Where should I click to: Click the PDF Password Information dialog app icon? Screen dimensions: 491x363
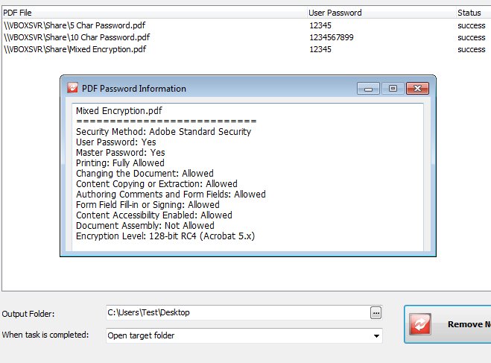(73, 88)
